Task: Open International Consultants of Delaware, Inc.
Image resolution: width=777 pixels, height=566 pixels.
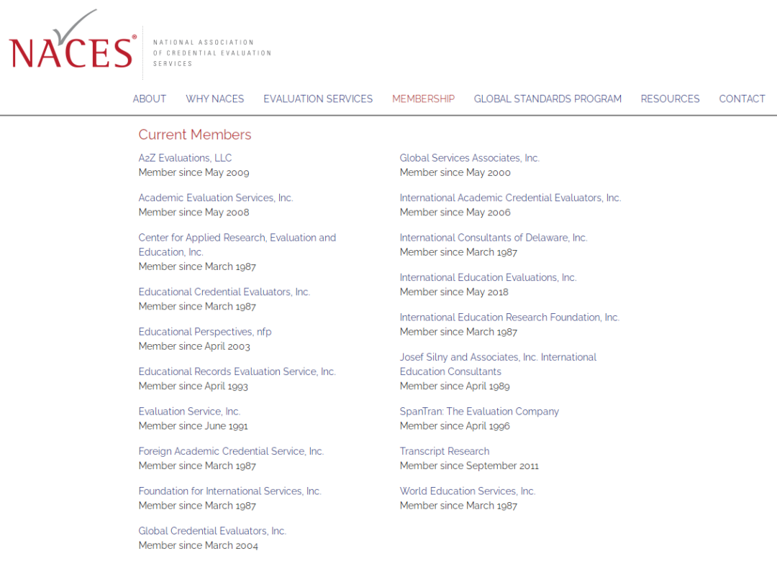Action: [x=493, y=238]
